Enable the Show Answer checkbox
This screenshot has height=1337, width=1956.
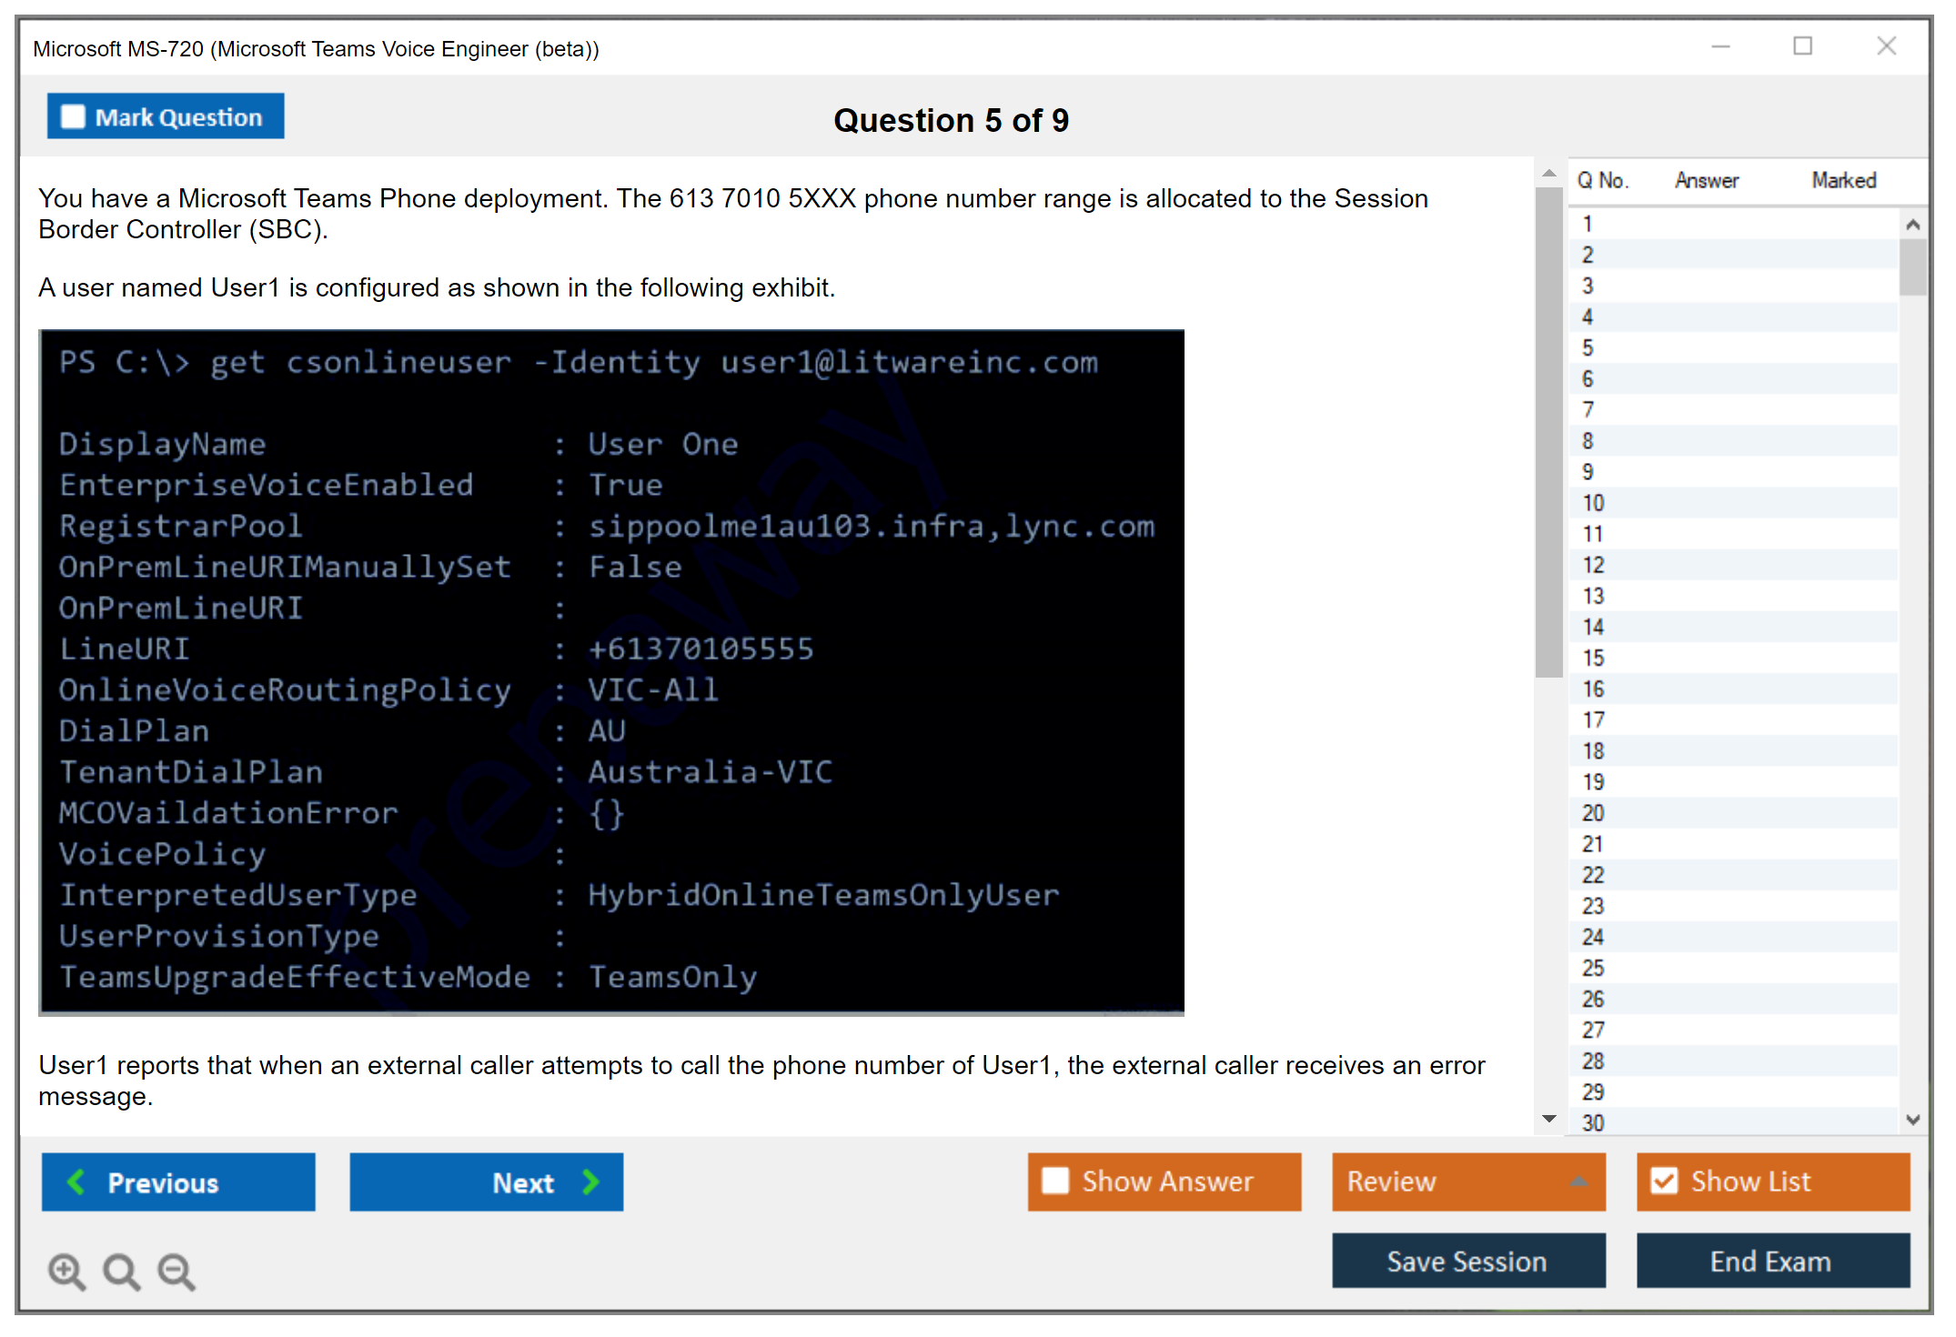1055,1181
